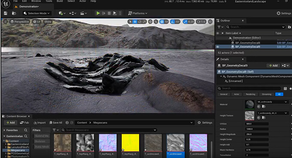Start Play in Editor with the green play button
The image size is (292, 158).
pos(98,13)
